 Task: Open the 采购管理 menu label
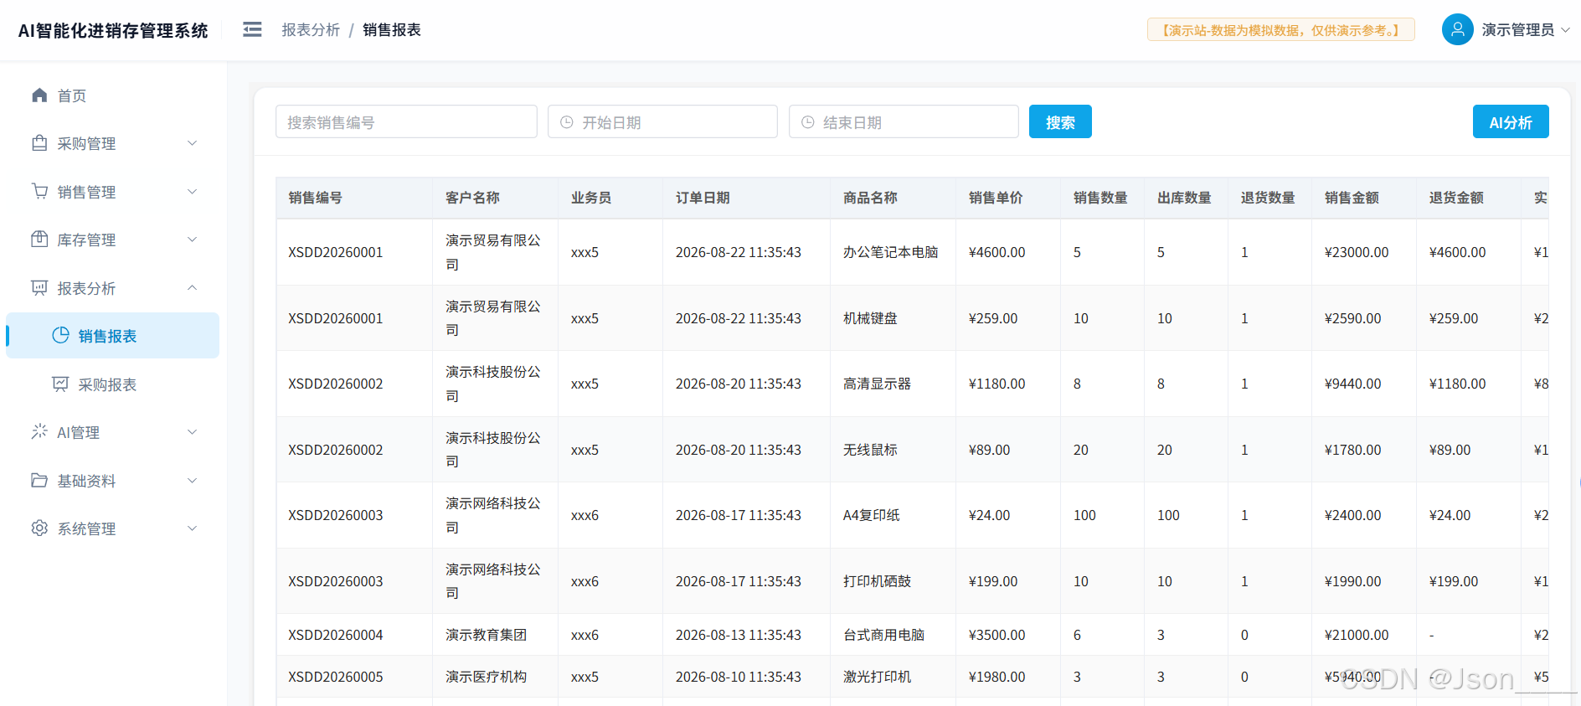coord(86,144)
